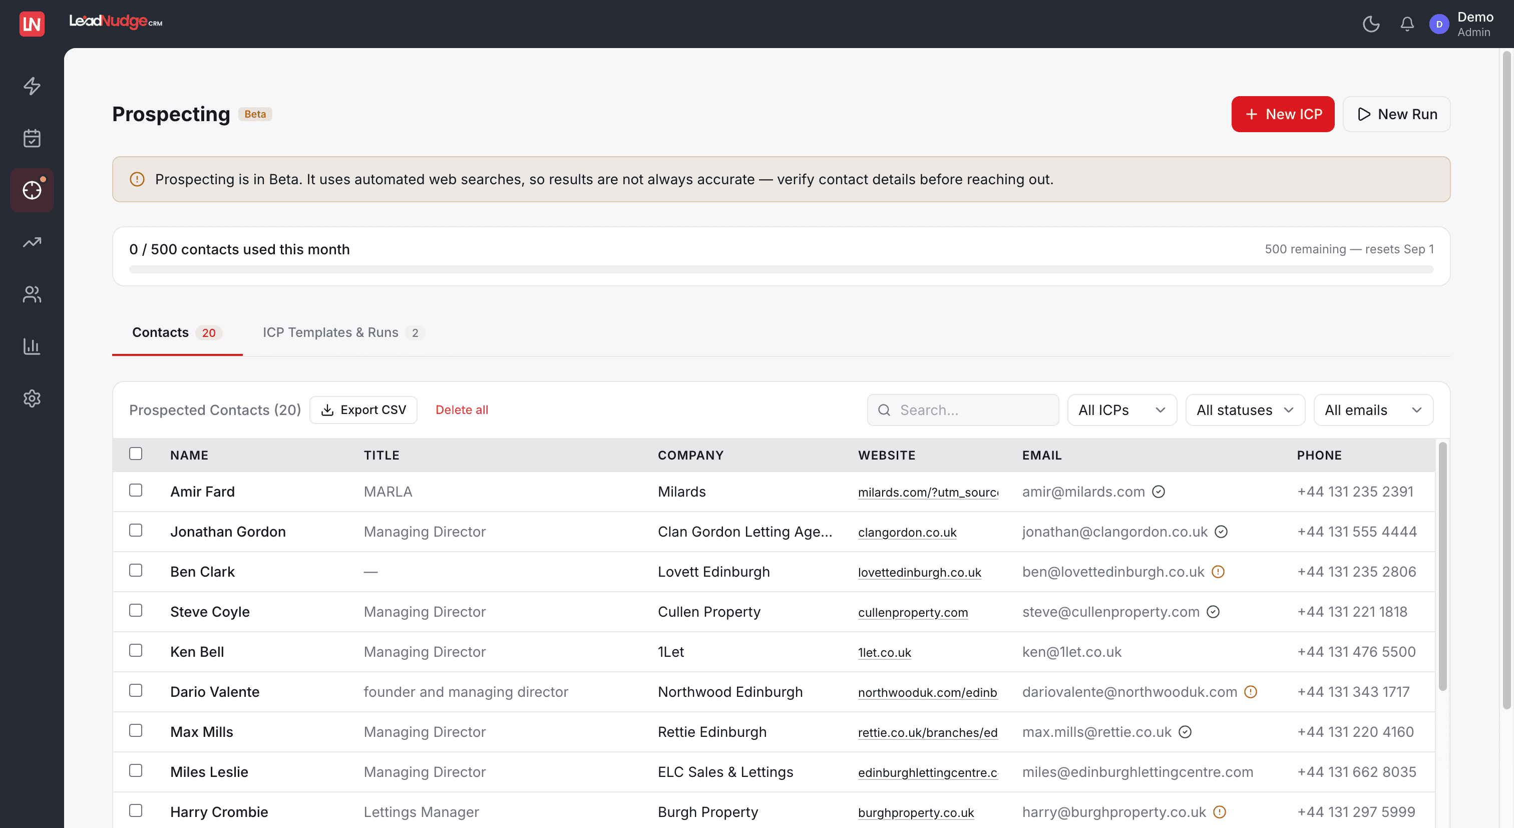Click phone number +44 131 555 4444
The height and width of the screenshot is (828, 1514).
click(x=1356, y=531)
